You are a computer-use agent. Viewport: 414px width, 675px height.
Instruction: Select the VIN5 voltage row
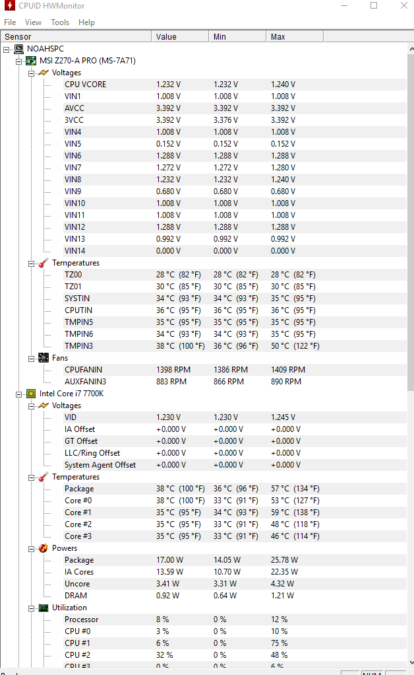click(x=235, y=144)
